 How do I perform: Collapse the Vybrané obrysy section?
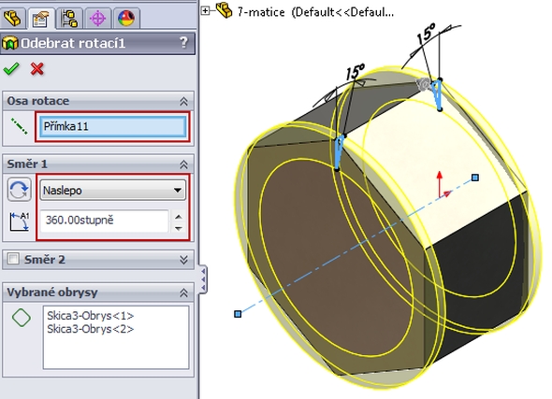pos(183,292)
